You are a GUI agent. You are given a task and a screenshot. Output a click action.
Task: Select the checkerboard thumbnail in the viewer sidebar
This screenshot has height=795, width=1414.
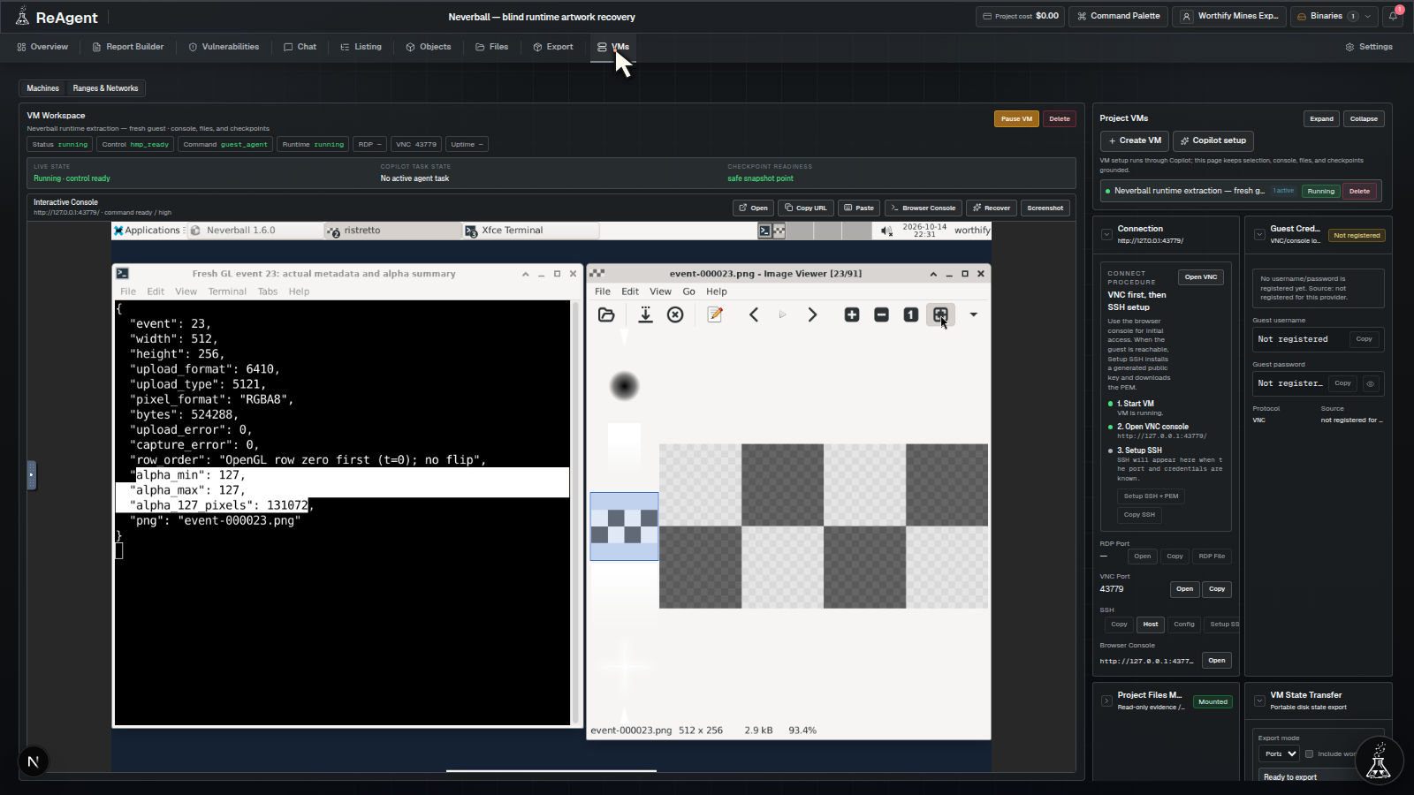click(624, 526)
